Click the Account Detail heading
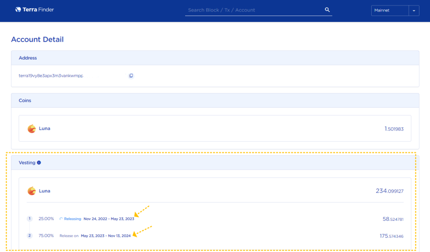Screen dimensions: 430x252 pyautogui.click(x=37, y=39)
